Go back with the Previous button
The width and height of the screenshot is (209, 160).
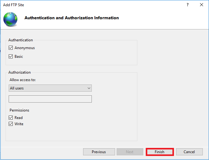click(x=99, y=152)
